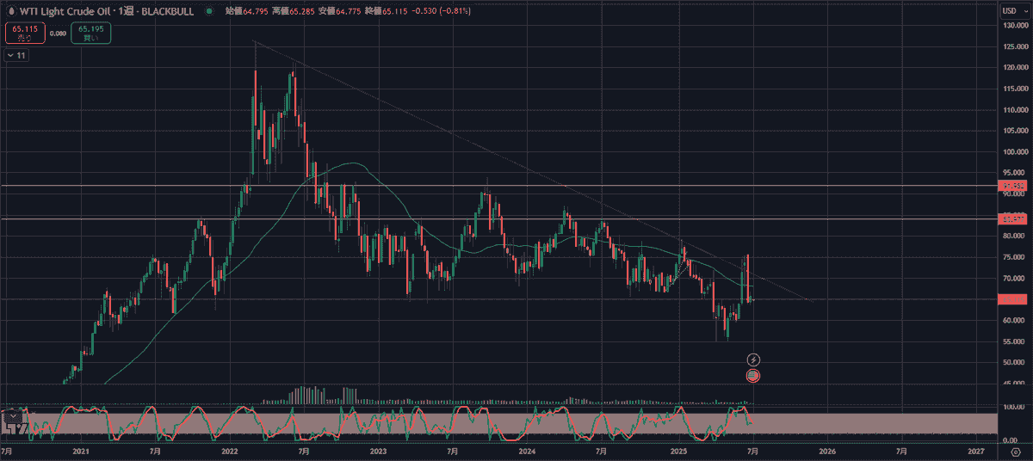Click the 2027 time axis label

[x=975, y=451]
